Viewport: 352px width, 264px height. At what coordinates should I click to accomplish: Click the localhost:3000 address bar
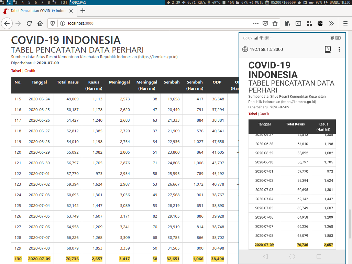click(103, 23)
